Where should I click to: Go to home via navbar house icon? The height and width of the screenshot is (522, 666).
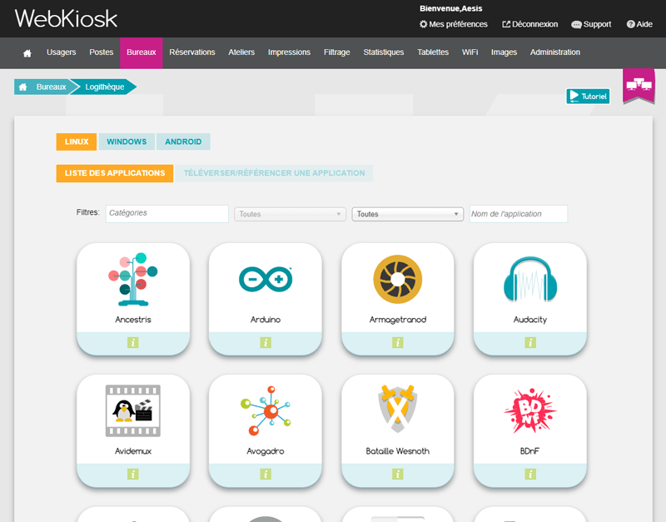pos(27,53)
